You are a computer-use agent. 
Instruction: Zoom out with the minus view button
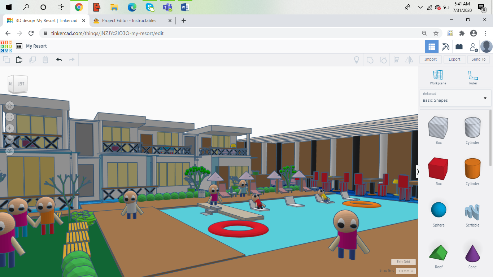(x=10, y=139)
